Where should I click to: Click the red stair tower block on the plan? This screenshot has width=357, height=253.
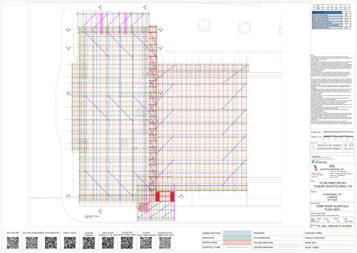pyautogui.click(x=165, y=196)
